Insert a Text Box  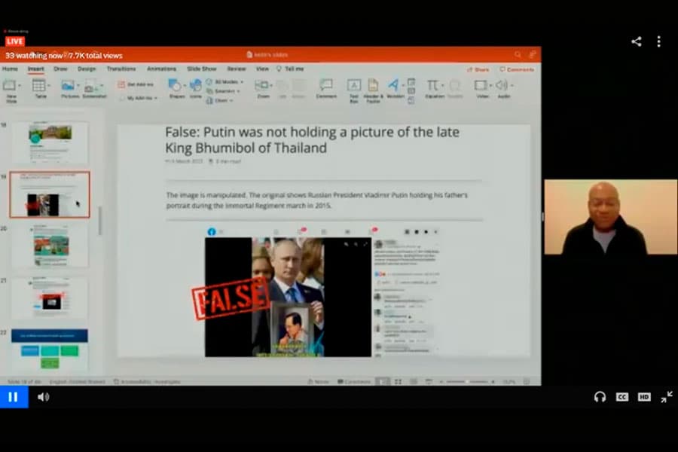coord(354,91)
